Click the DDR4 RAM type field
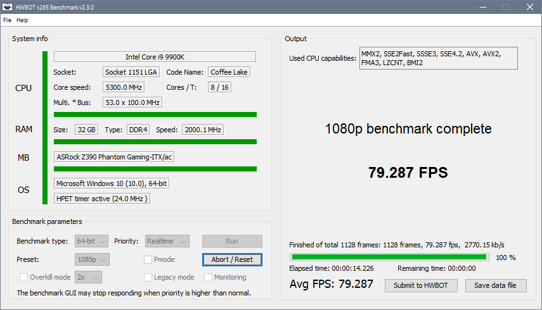 click(x=138, y=130)
